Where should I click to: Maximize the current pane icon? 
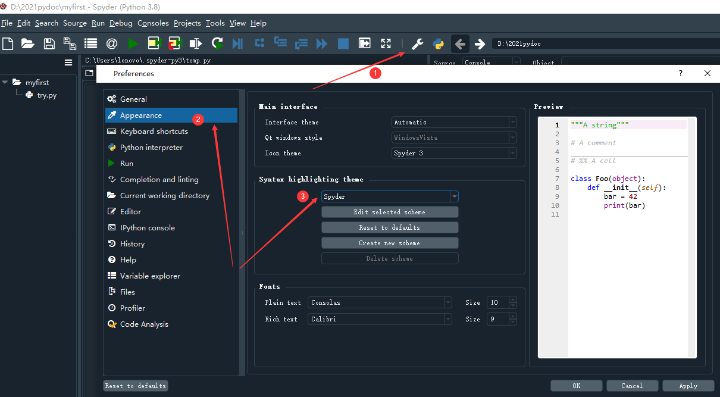tap(365, 43)
